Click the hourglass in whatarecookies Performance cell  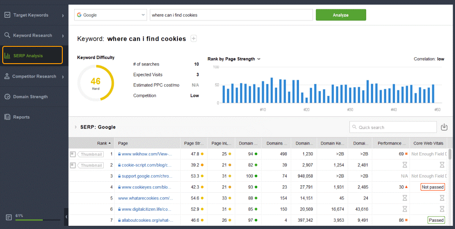click(404, 198)
